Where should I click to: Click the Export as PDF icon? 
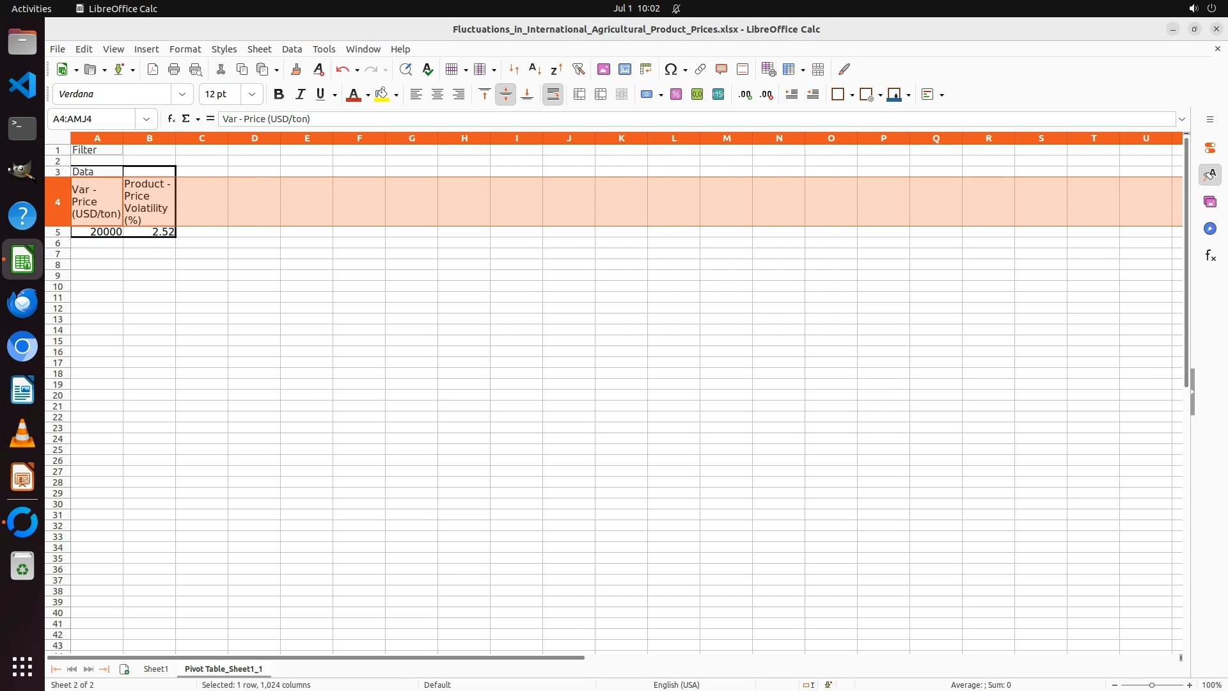(x=153, y=70)
